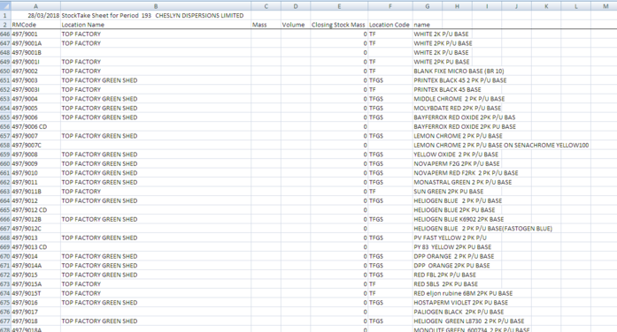This screenshot has height=332, width=617.
Task: Click the StockTake Sheet title cell
Action: click(x=156, y=16)
